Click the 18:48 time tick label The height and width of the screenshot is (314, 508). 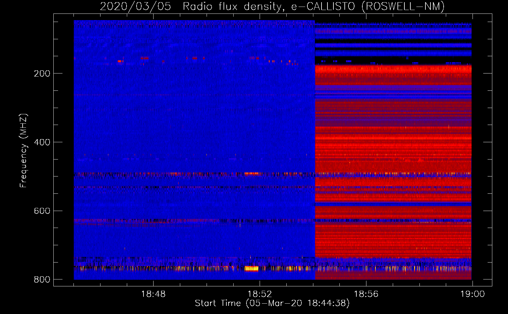[153, 294]
